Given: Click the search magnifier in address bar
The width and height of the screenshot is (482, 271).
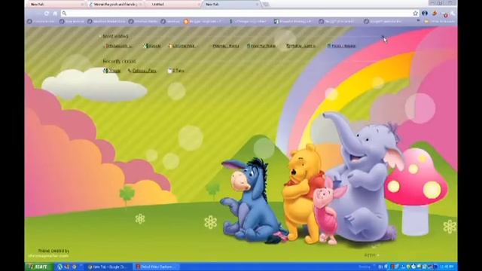Looking at the screenshot, I should click(64, 14).
